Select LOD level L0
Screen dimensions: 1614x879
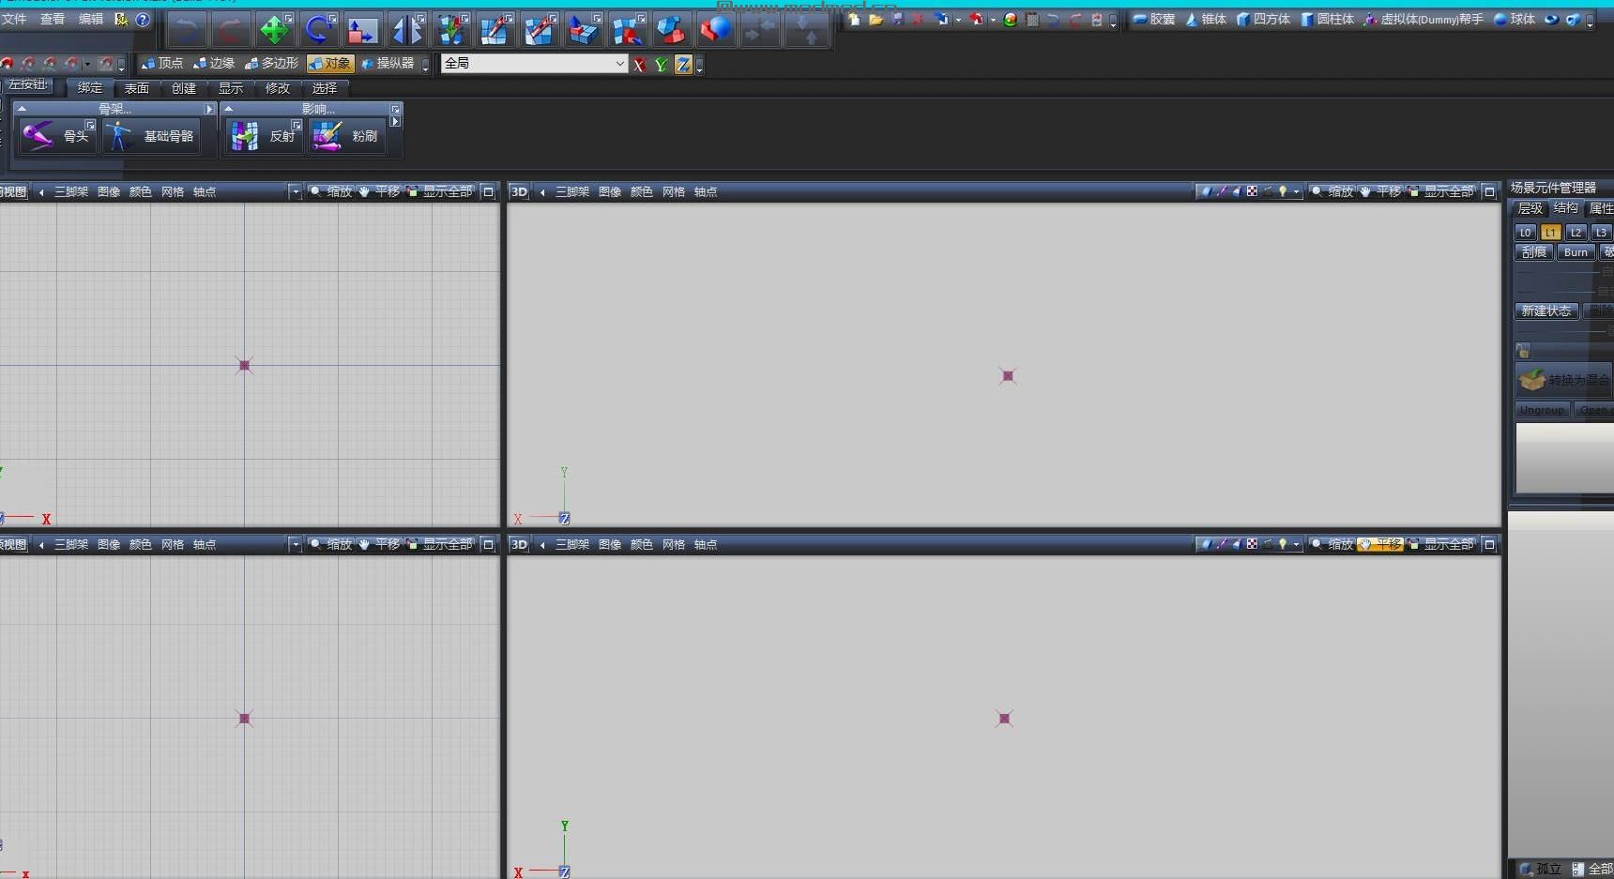point(1525,233)
